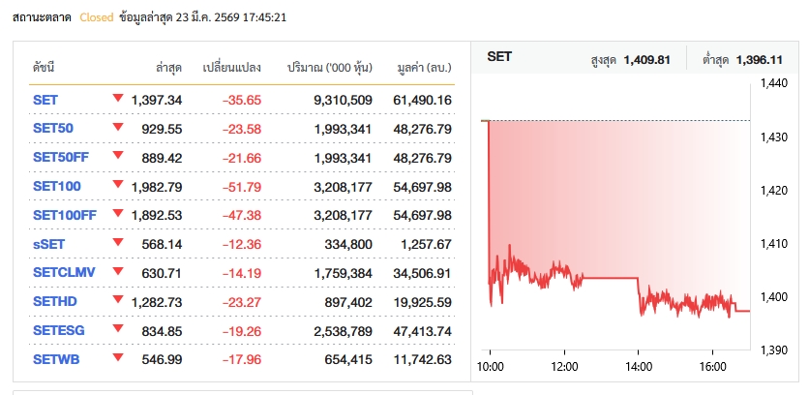Click the red down arrow beside SET50
Image resolution: width=809 pixels, height=395 pixels.
(118, 127)
